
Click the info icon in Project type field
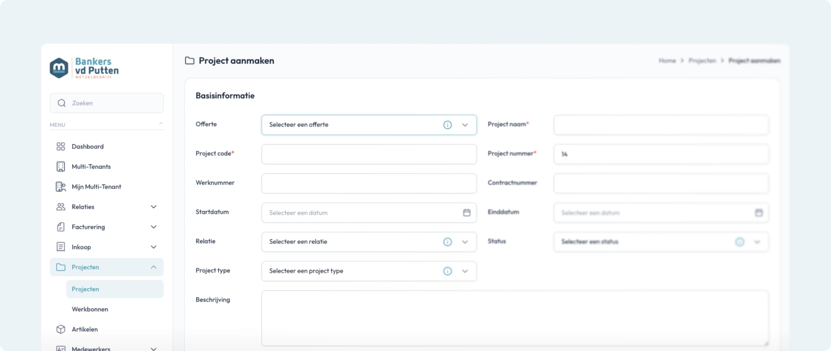[448, 271]
